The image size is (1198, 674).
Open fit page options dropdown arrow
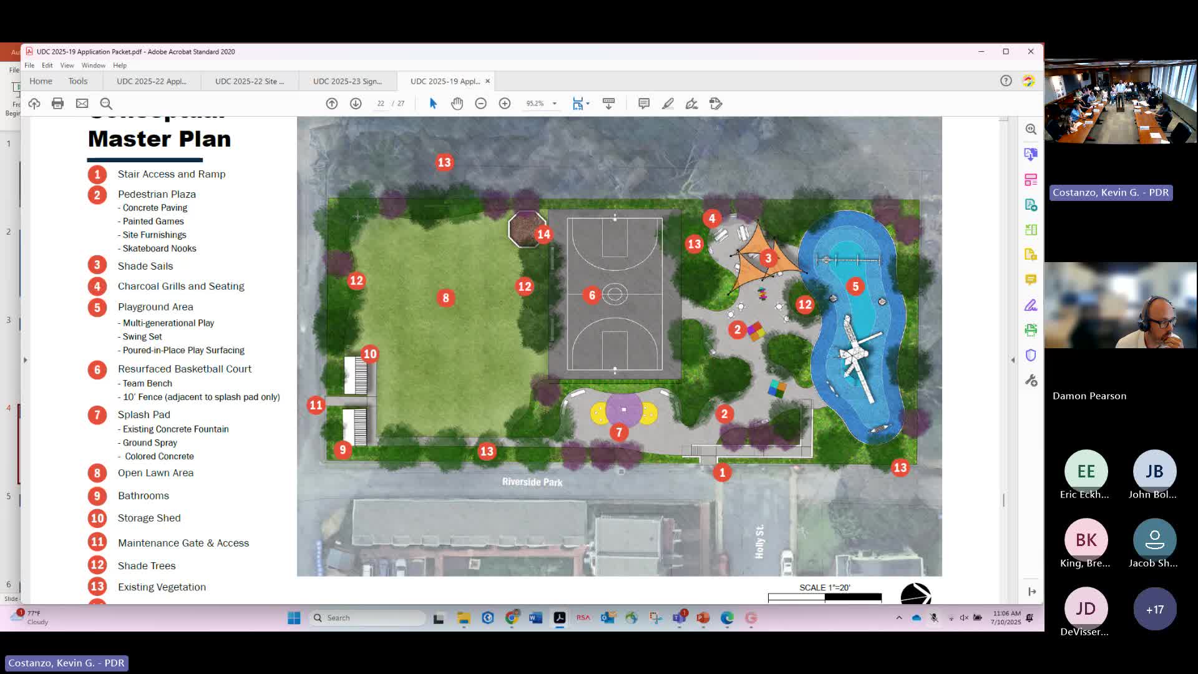[588, 104]
